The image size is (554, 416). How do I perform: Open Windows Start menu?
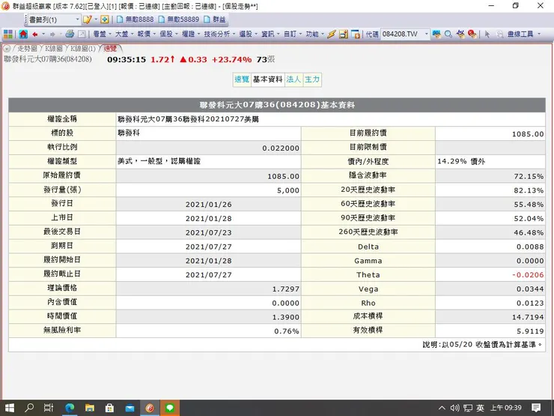coord(10,408)
